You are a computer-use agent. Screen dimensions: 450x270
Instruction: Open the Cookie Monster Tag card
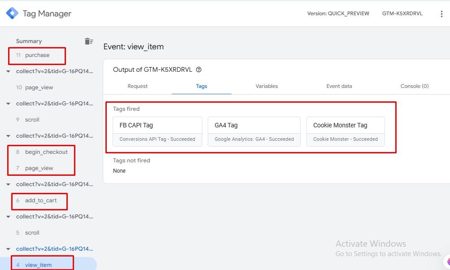coord(345,131)
